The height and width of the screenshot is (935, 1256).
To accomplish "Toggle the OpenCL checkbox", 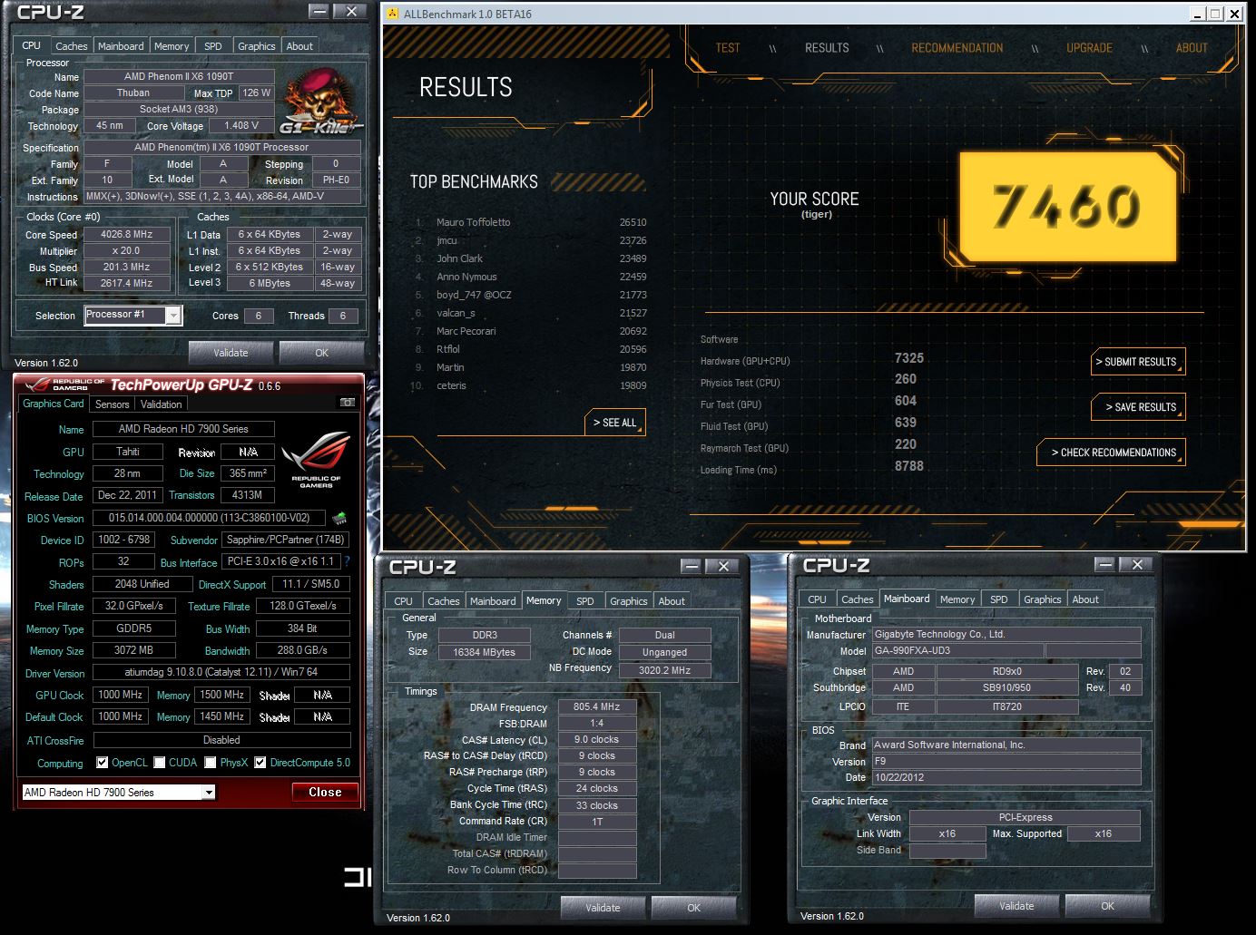I will point(103,763).
